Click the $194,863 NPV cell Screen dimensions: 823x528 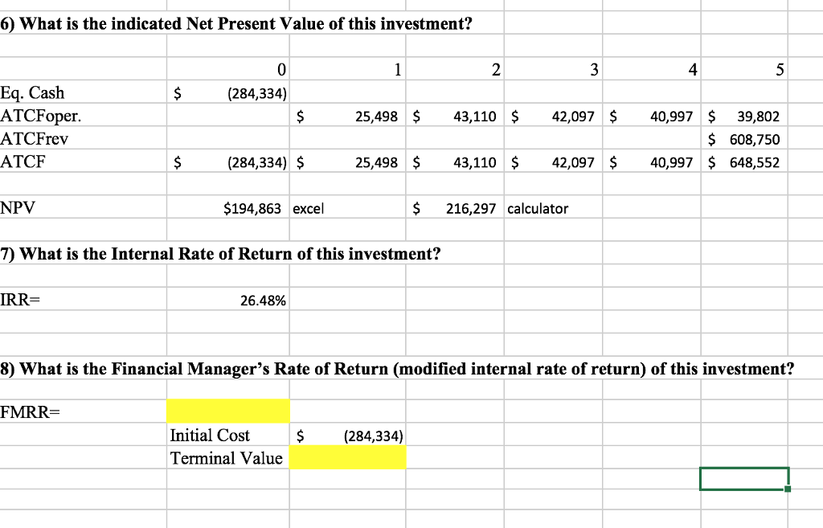[x=252, y=209]
